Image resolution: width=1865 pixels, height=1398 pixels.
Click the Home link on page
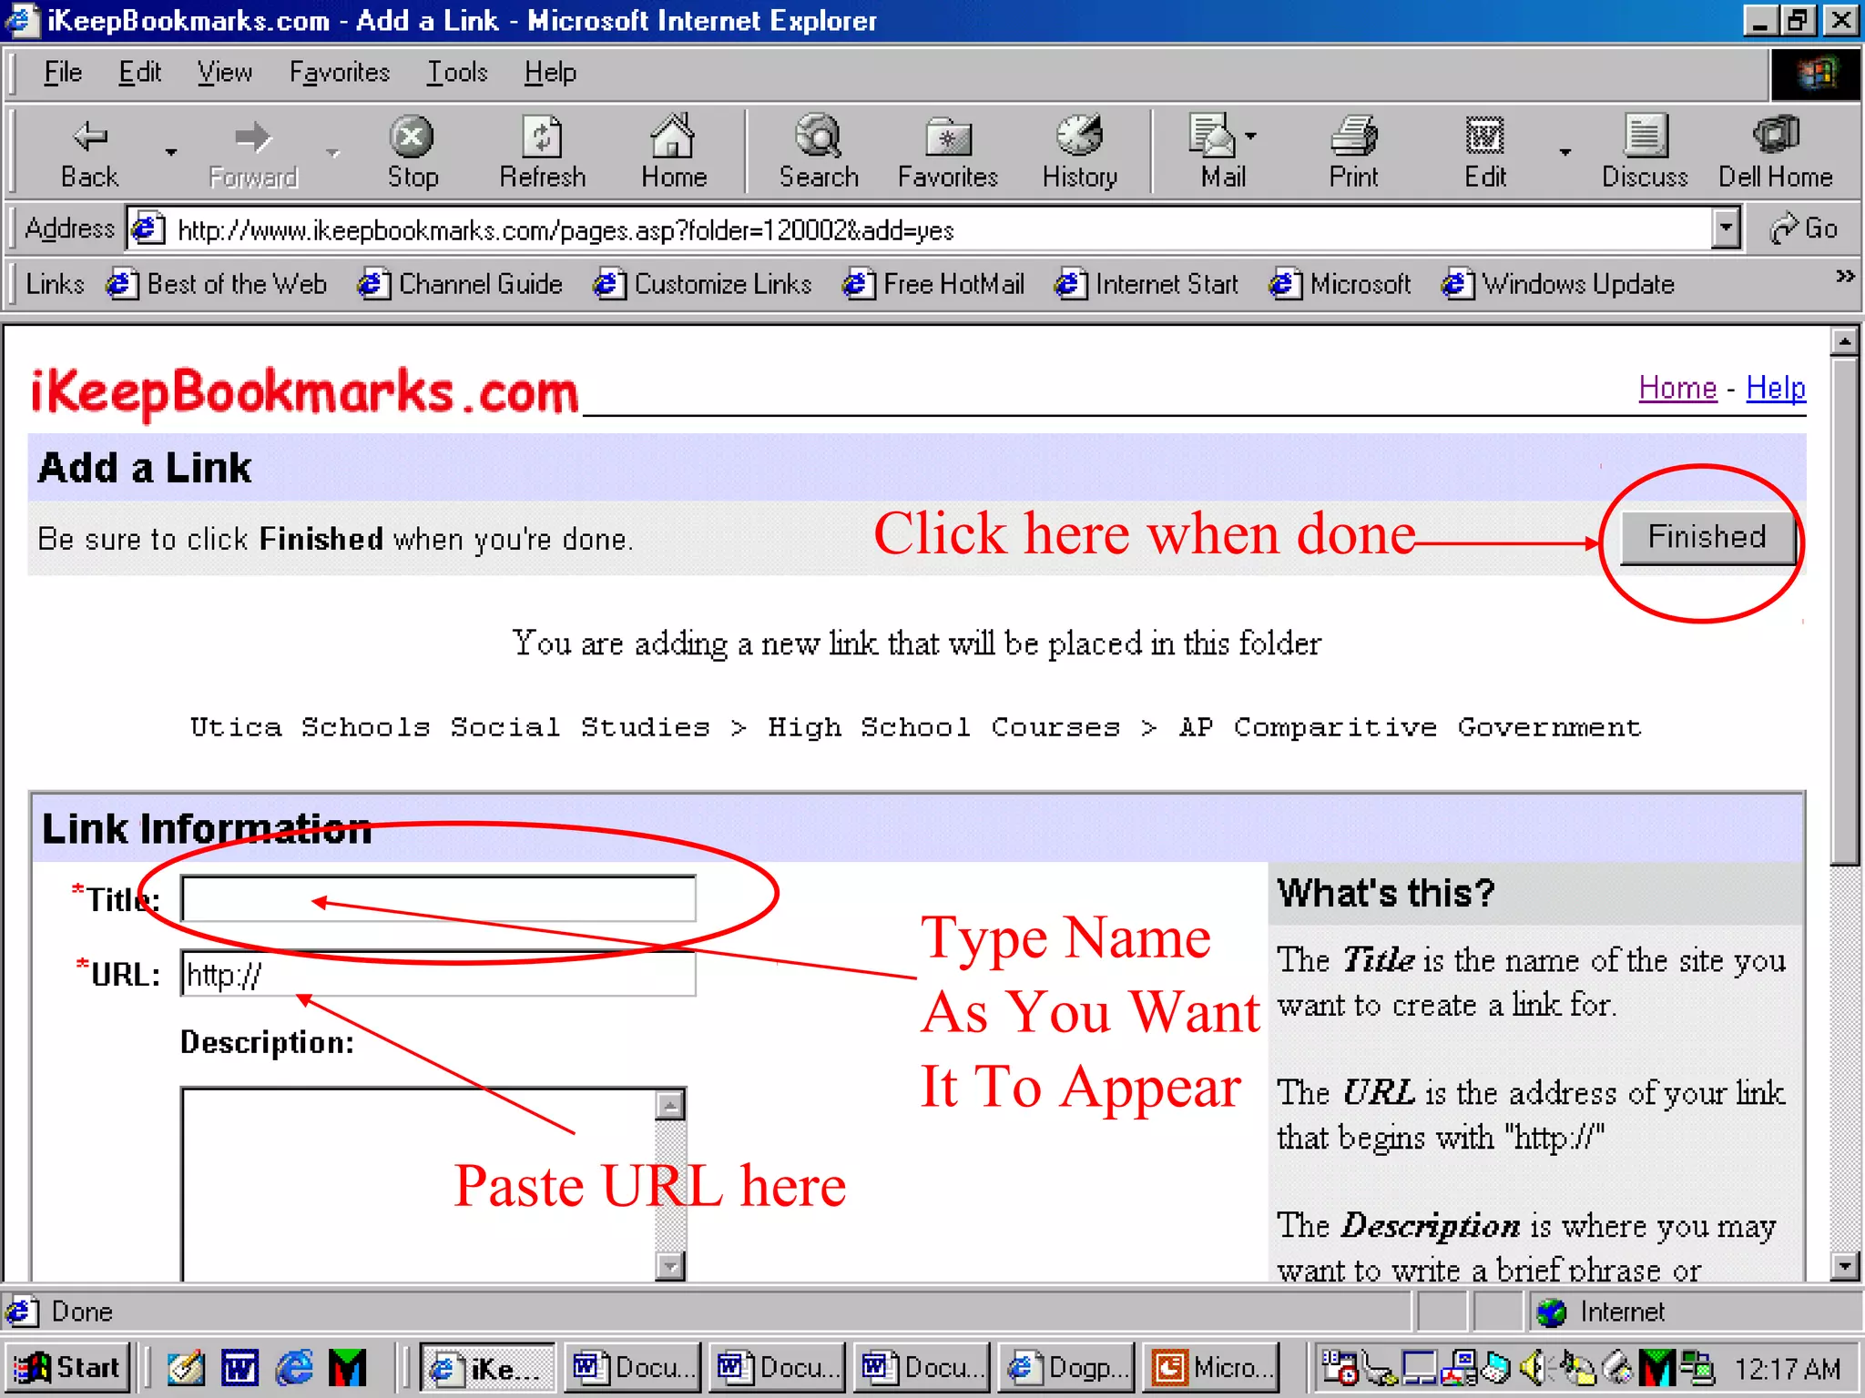coord(1677,389)
